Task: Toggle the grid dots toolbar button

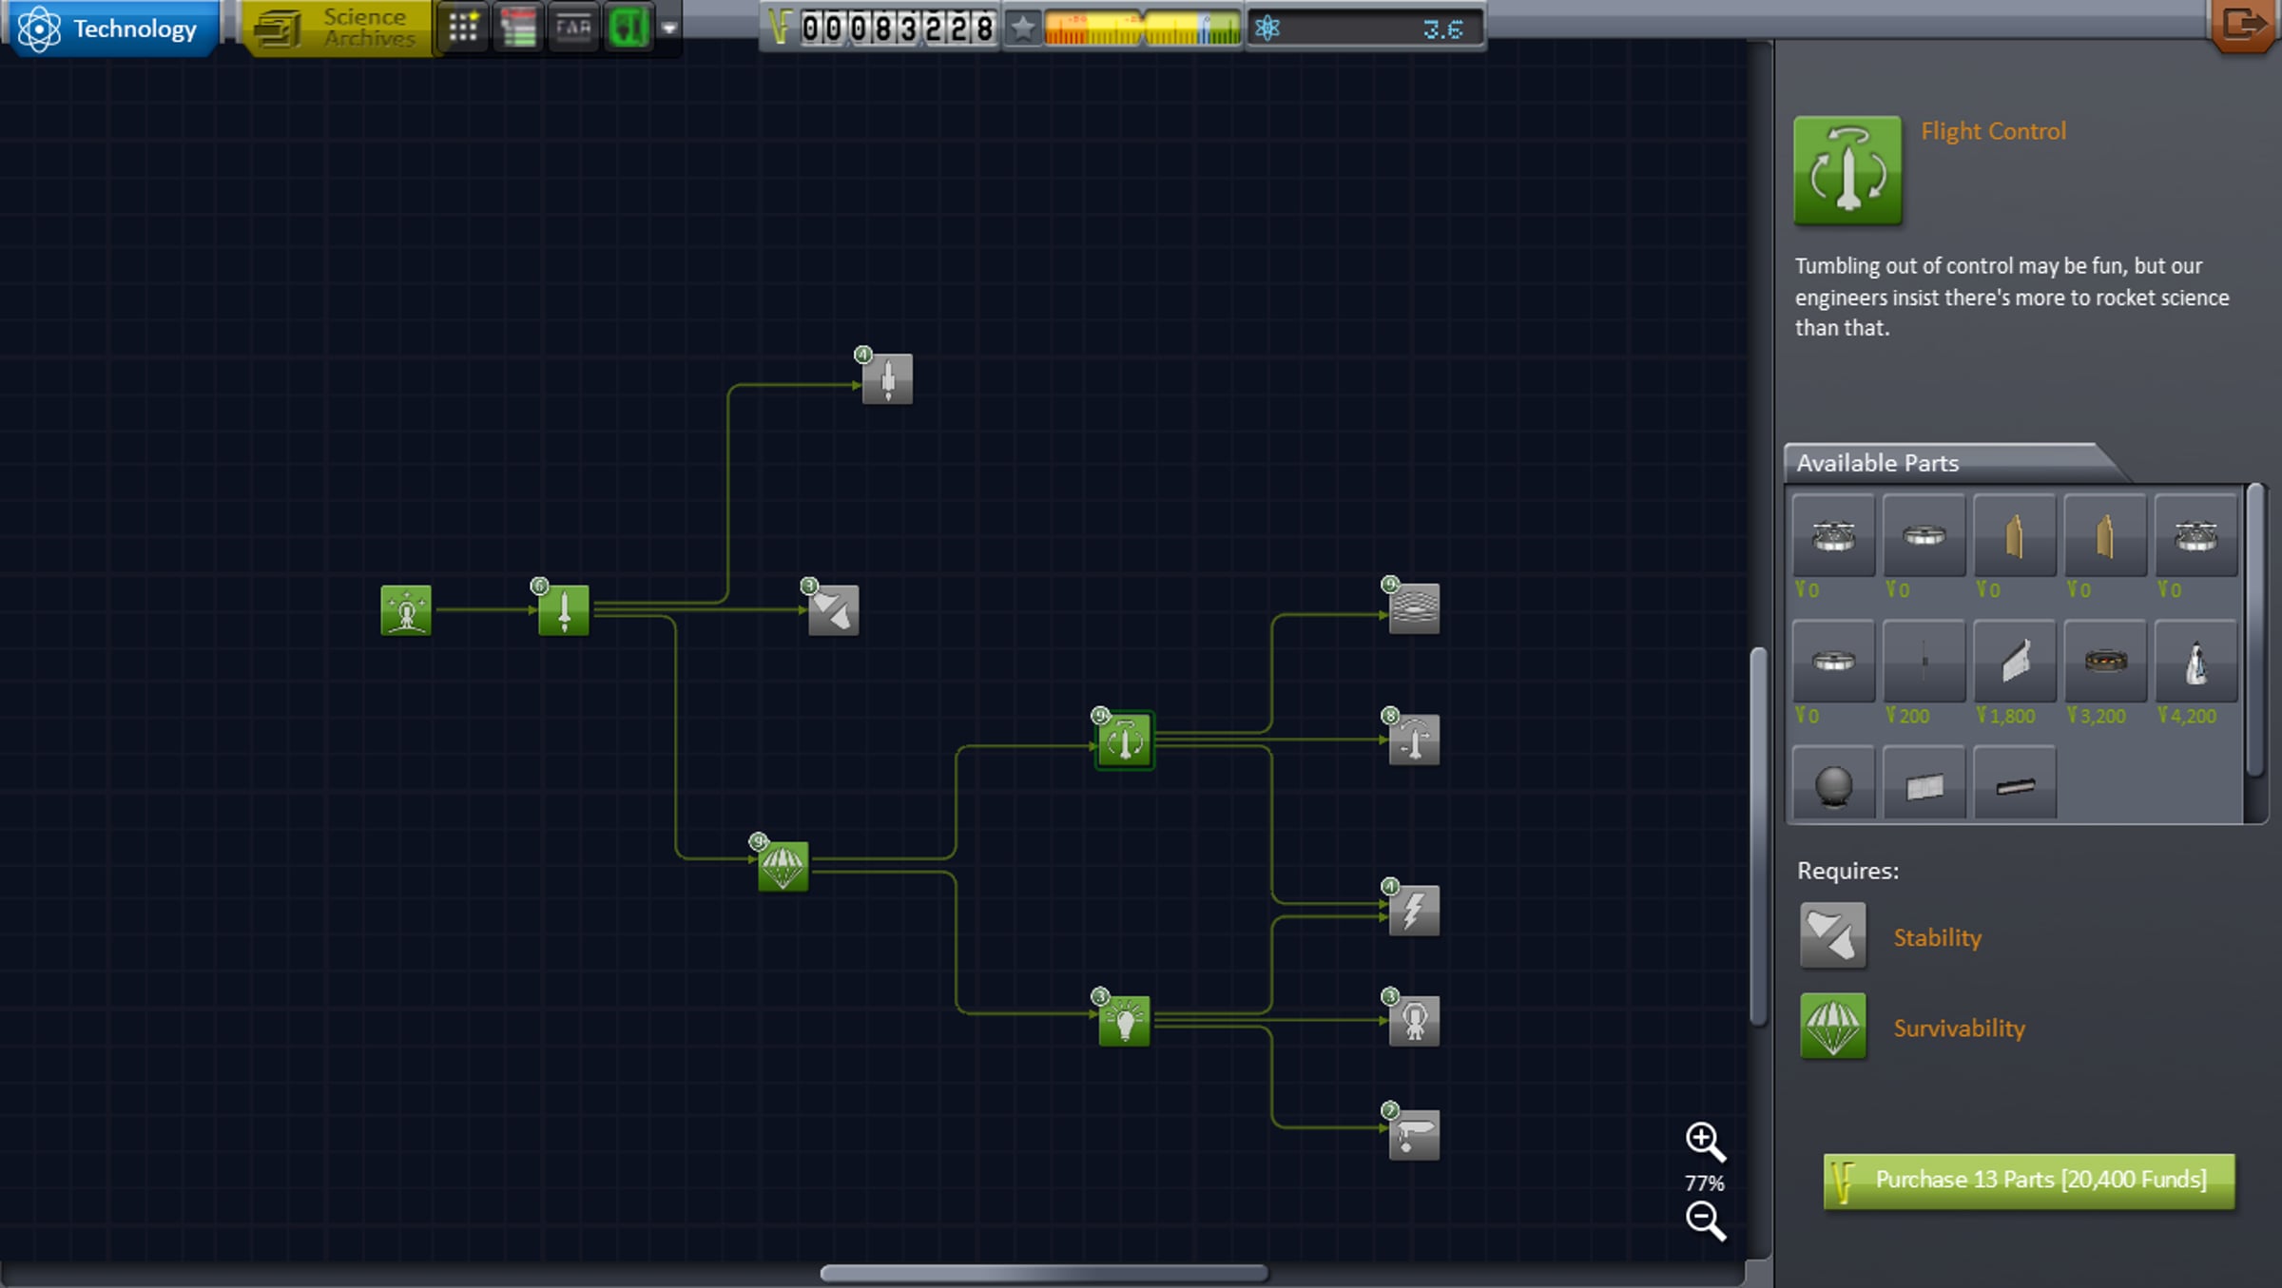Action: [x=463, y=28]
